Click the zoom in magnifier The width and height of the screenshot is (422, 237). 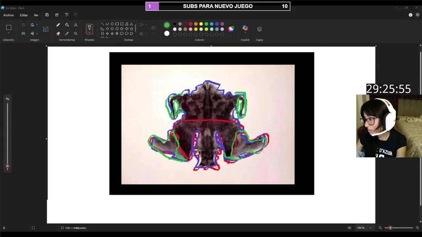[x=417, y=228]
